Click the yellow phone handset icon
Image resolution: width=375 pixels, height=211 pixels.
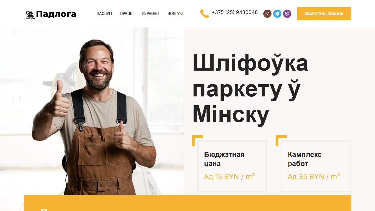pyautogui.click(x=205, y=14)
